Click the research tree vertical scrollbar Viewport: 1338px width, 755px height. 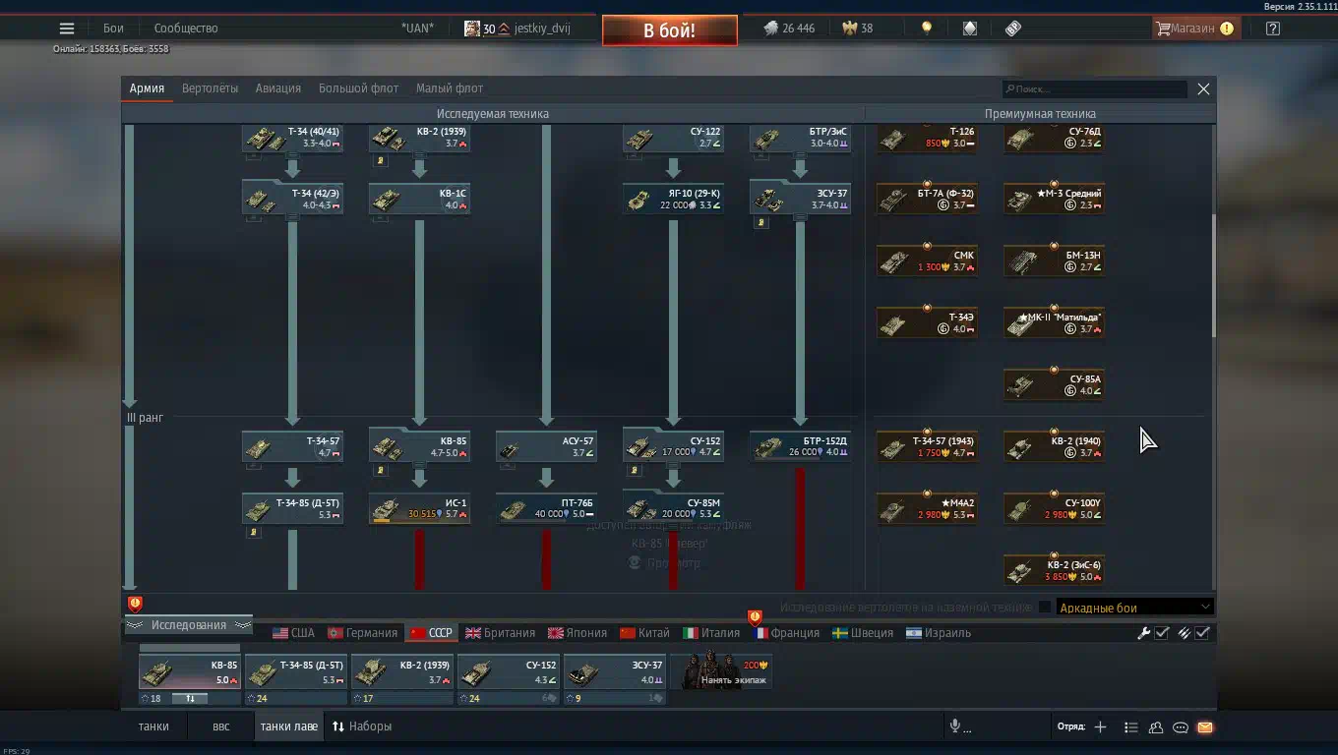(x=1213, y=275)
